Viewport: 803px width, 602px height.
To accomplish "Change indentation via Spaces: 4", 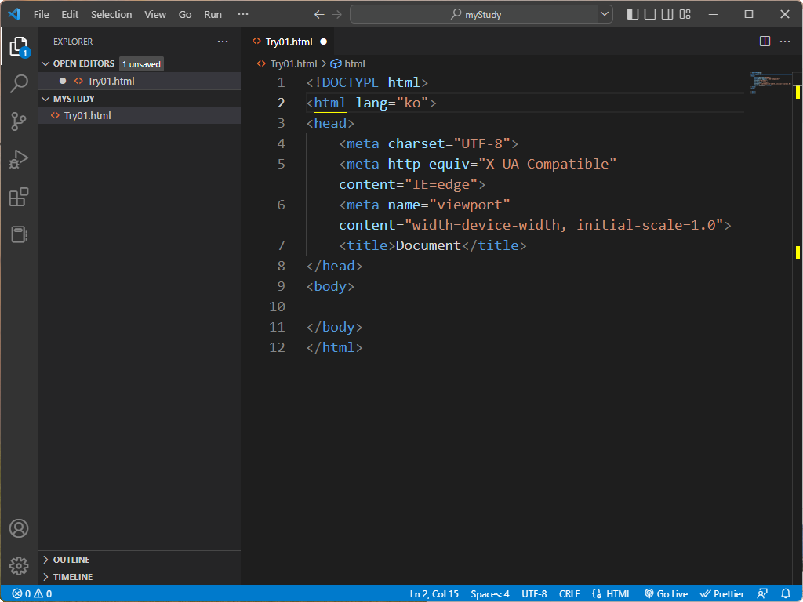I will pos(489,594).
